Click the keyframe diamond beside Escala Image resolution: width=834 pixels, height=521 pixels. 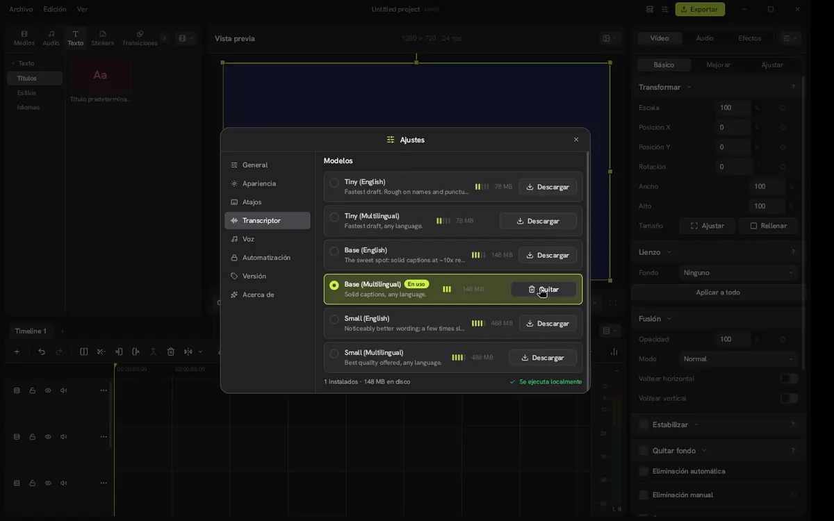click(x=783, y=108)
